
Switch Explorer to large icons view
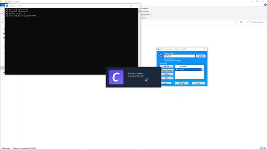tap(265, 148)
